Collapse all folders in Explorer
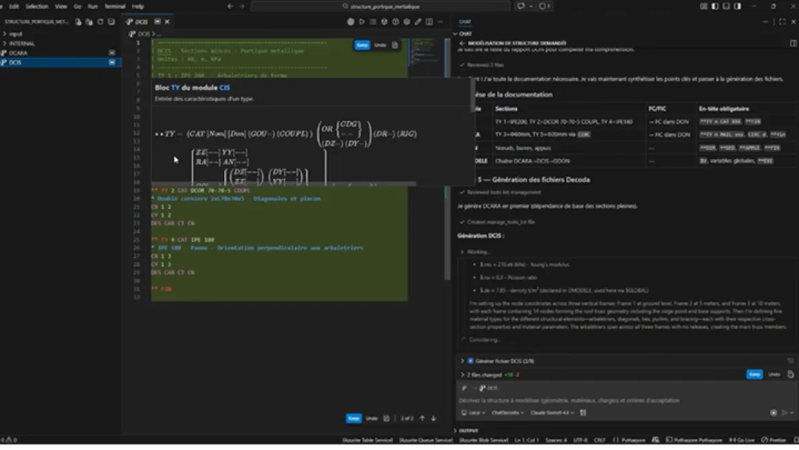The image size is (799, 450). (x=111, y=22)
